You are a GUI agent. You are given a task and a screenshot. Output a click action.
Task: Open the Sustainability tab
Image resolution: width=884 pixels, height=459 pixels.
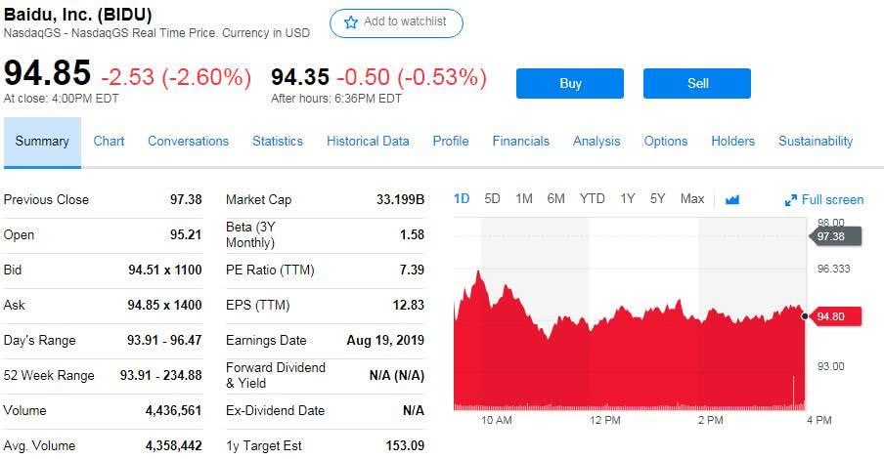click(816, 141)
